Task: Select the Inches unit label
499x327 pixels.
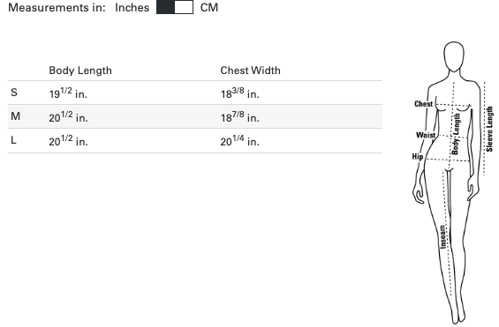Action: pos(132,7)
